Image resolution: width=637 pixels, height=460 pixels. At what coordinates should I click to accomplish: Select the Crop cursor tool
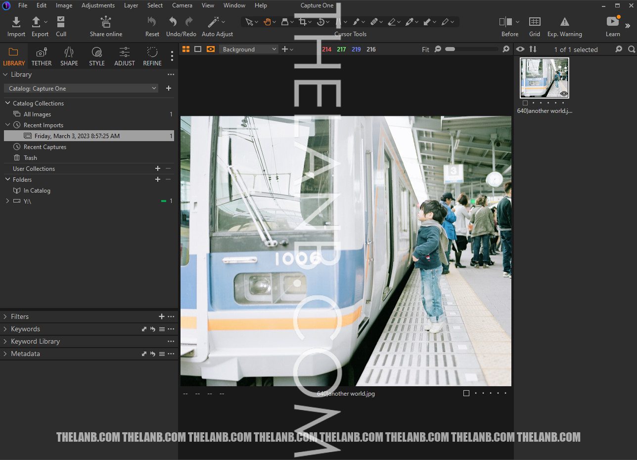pyautogui.click(x=302, y=22)
